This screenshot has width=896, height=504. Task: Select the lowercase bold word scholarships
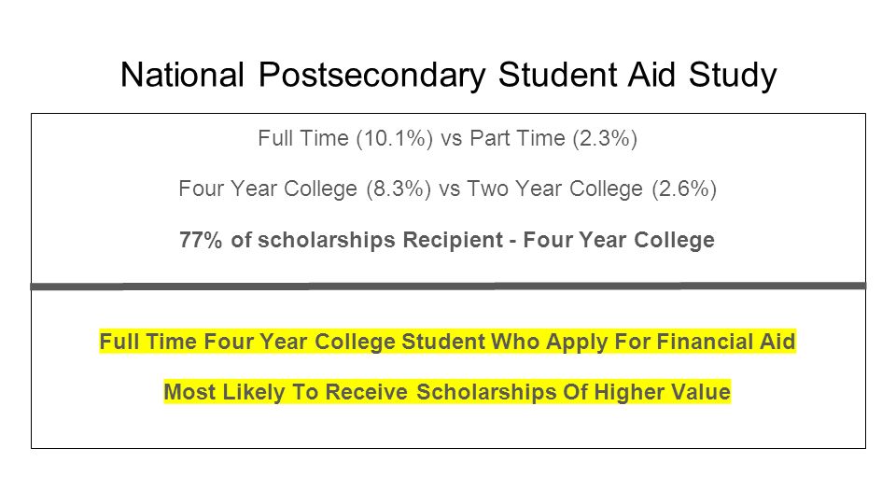[x=327, y=240]
